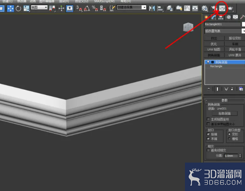
Task: Click the UVW 展开 modifier button
Action: coord(235,55)
